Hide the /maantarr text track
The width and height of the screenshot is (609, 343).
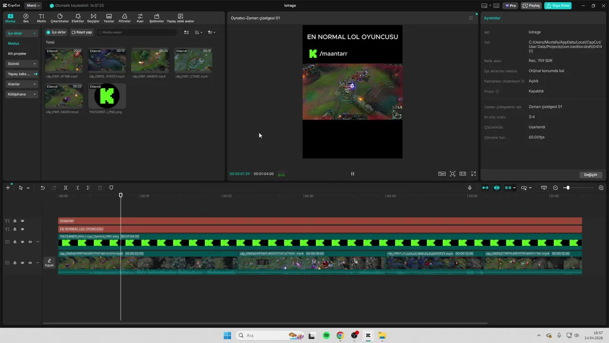22,221
